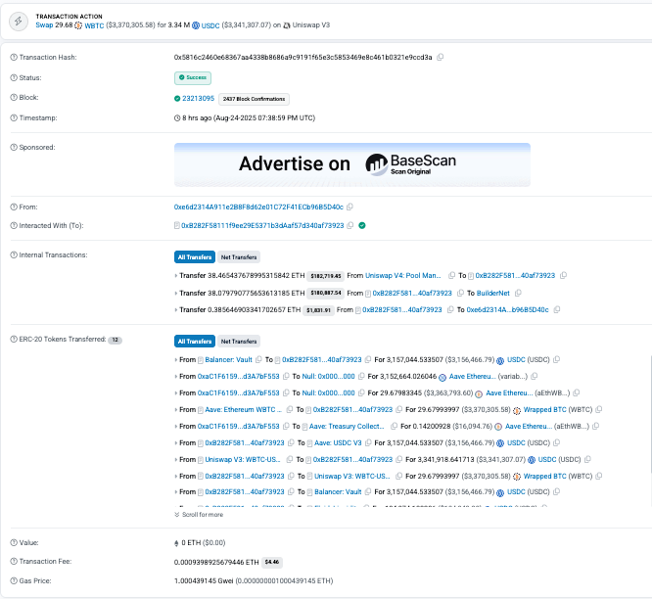652x599 pixels.
Task: Click the help icon beside Transaction Fee
Action: [x=14, y=561]
